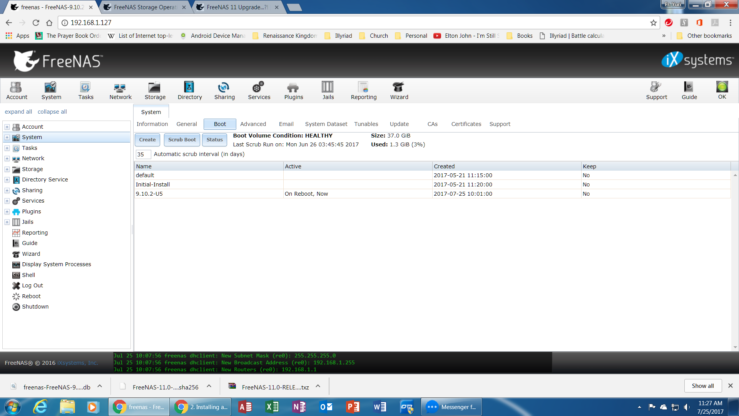The height and width of the screenshot is (416, 739).
Task: Click the expand all link
Action: (x=18, y=112)
